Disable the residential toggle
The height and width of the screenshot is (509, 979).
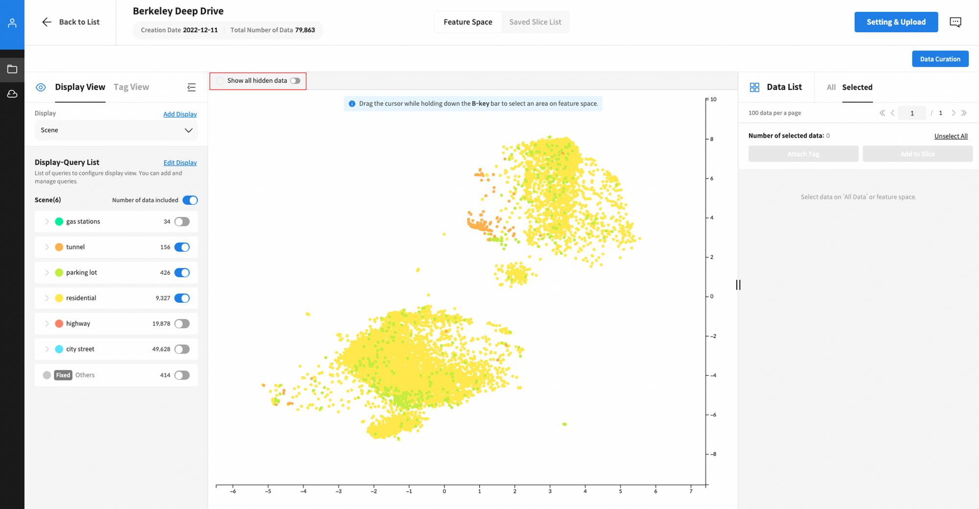[182, 298]
